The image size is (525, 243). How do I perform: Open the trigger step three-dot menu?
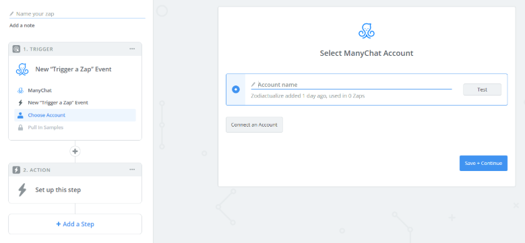[x=132, y=48]
